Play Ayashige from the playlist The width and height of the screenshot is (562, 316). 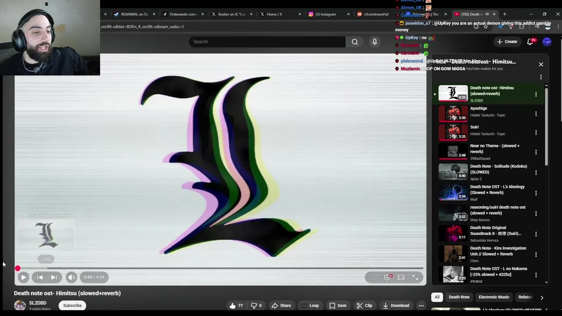[488, 113]
